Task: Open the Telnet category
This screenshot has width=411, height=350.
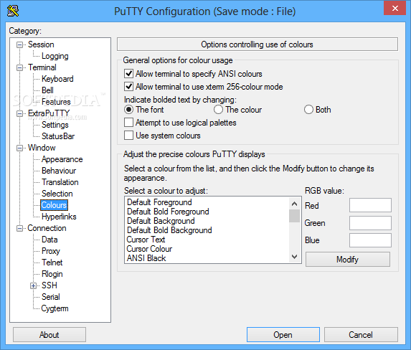Action: [x=52, y=262]
